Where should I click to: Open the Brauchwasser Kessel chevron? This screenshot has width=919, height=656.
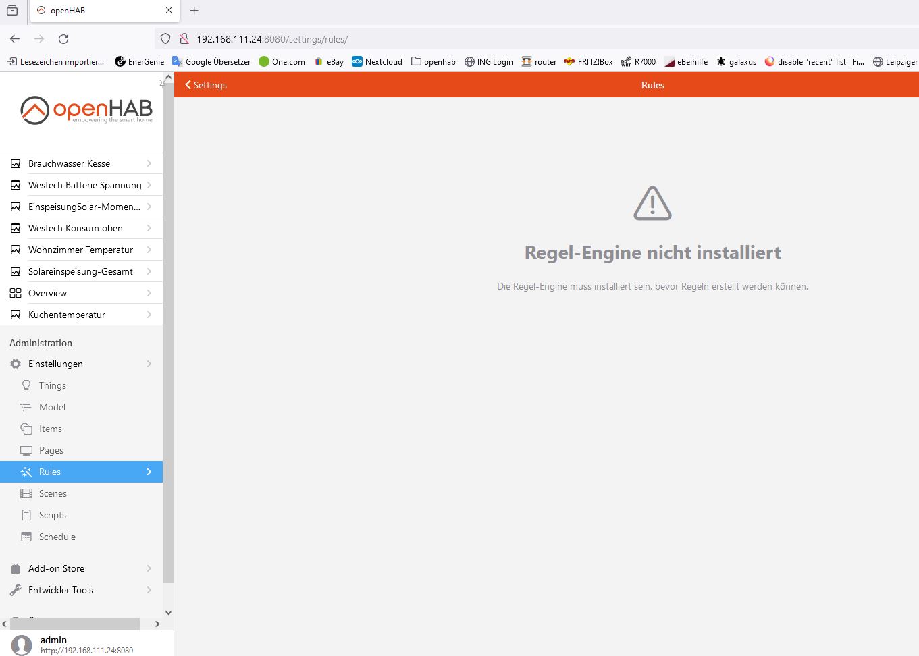click(149, 163)
